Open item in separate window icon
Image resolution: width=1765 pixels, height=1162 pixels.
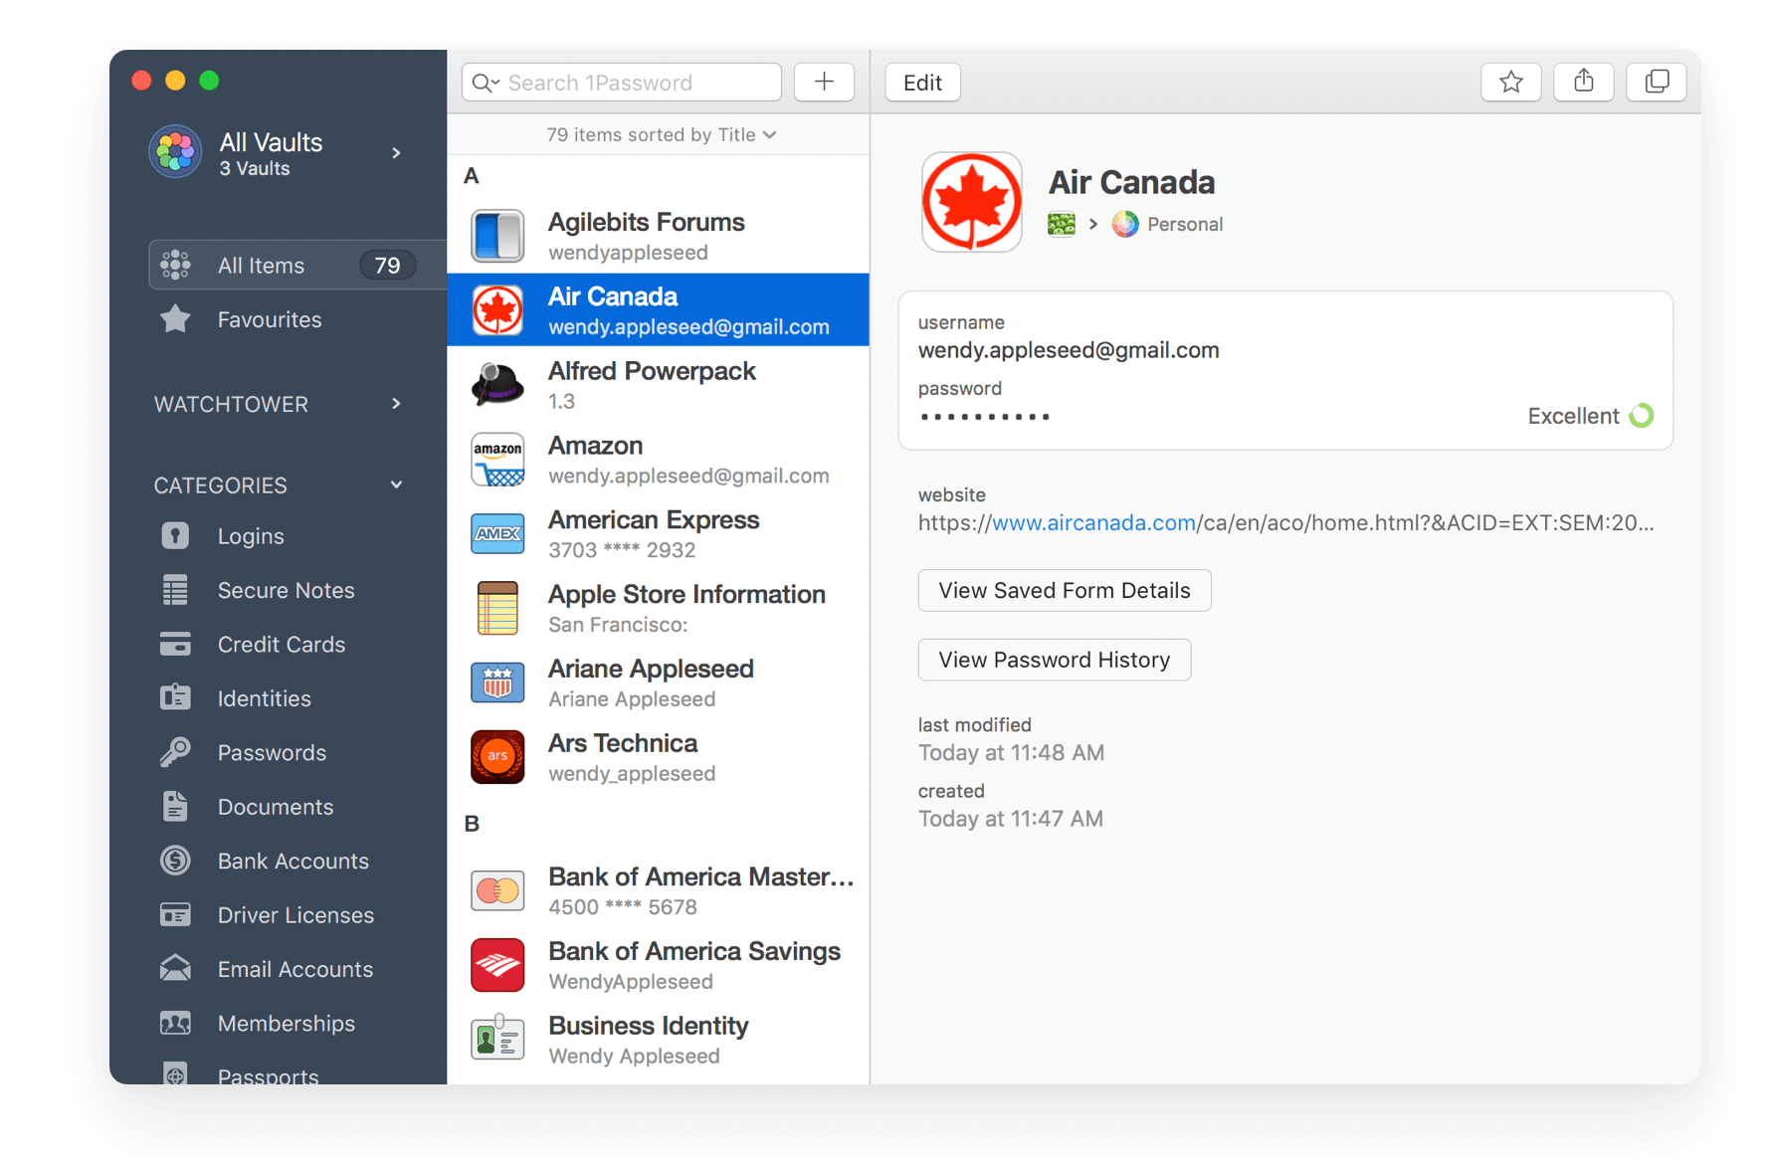[x=1656, y=83]
